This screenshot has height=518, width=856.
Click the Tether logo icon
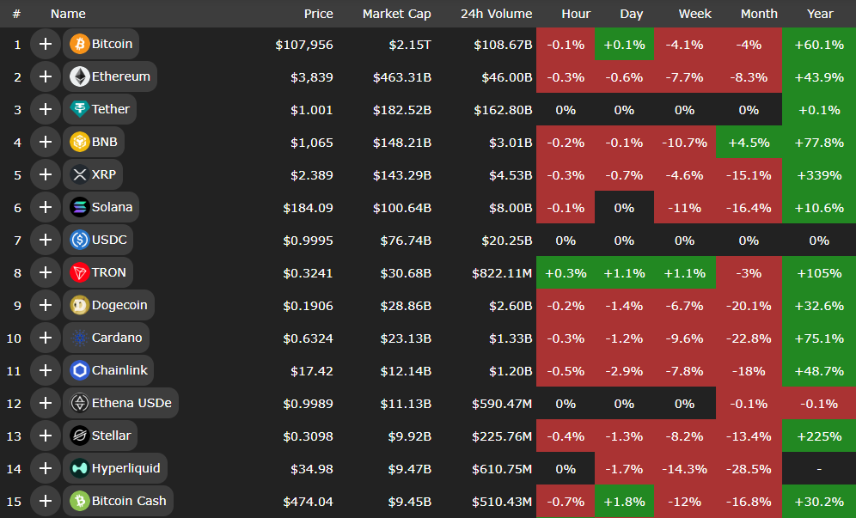(80, 109)
